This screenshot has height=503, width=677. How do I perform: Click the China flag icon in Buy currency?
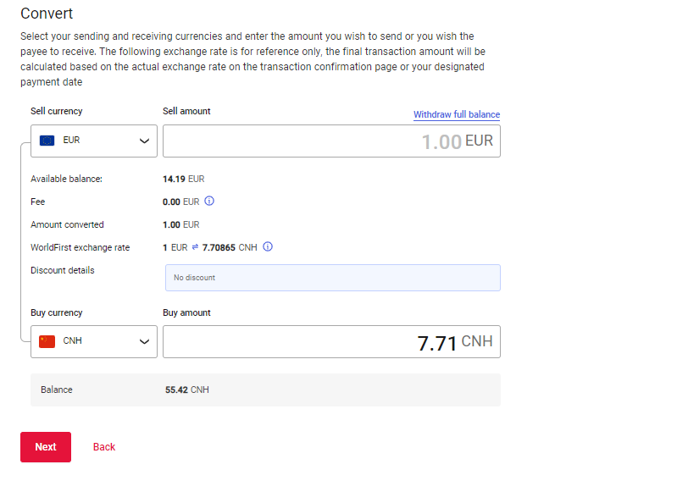pyautogui.click(x=47, y=341)
